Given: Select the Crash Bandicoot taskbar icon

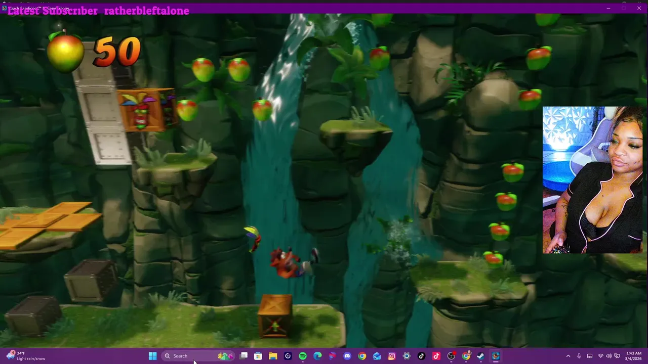Looking at the screenshot, I should click(496, 356).
